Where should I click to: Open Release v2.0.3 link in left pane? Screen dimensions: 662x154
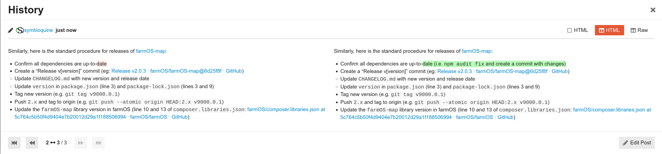click(x=129, y=71)
